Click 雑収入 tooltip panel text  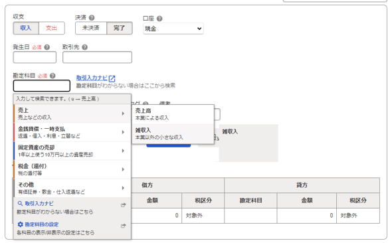(x=230, y=131)
